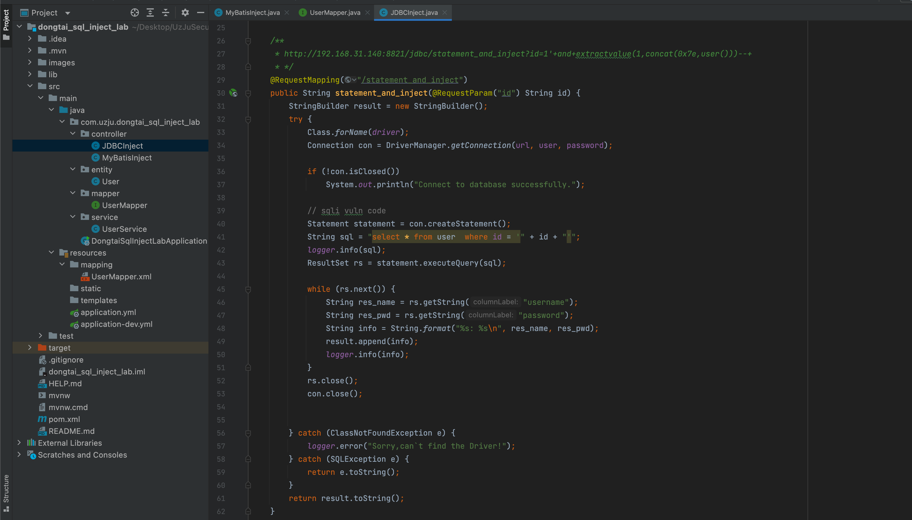Click the Expand All icon in Project panel
Viewport: 912px width, 520px height.
(150, 12)
